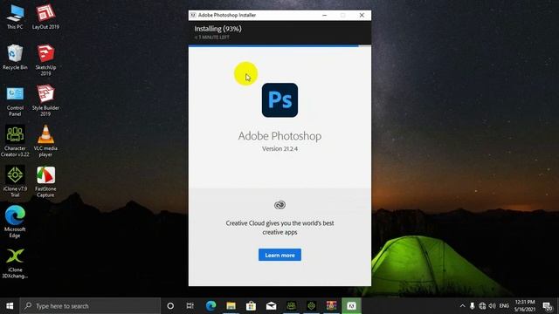The height and width of the screenshot is (314, 559).
Task: Select Recycle Bin desktop icon
Action: coord(15,58)
